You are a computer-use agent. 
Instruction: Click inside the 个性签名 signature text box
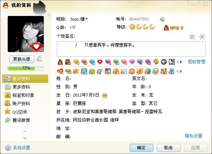pyautogui.click(x=131, y=49)
